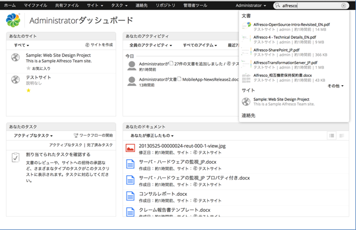Expand the すべて filter in My Sites
The width and height of the screenshot is (356, 230).
point(22,45)
